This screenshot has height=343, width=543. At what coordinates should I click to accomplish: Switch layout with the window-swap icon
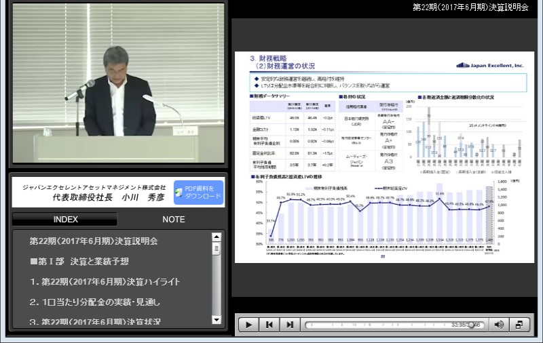[x=519, y=325]
